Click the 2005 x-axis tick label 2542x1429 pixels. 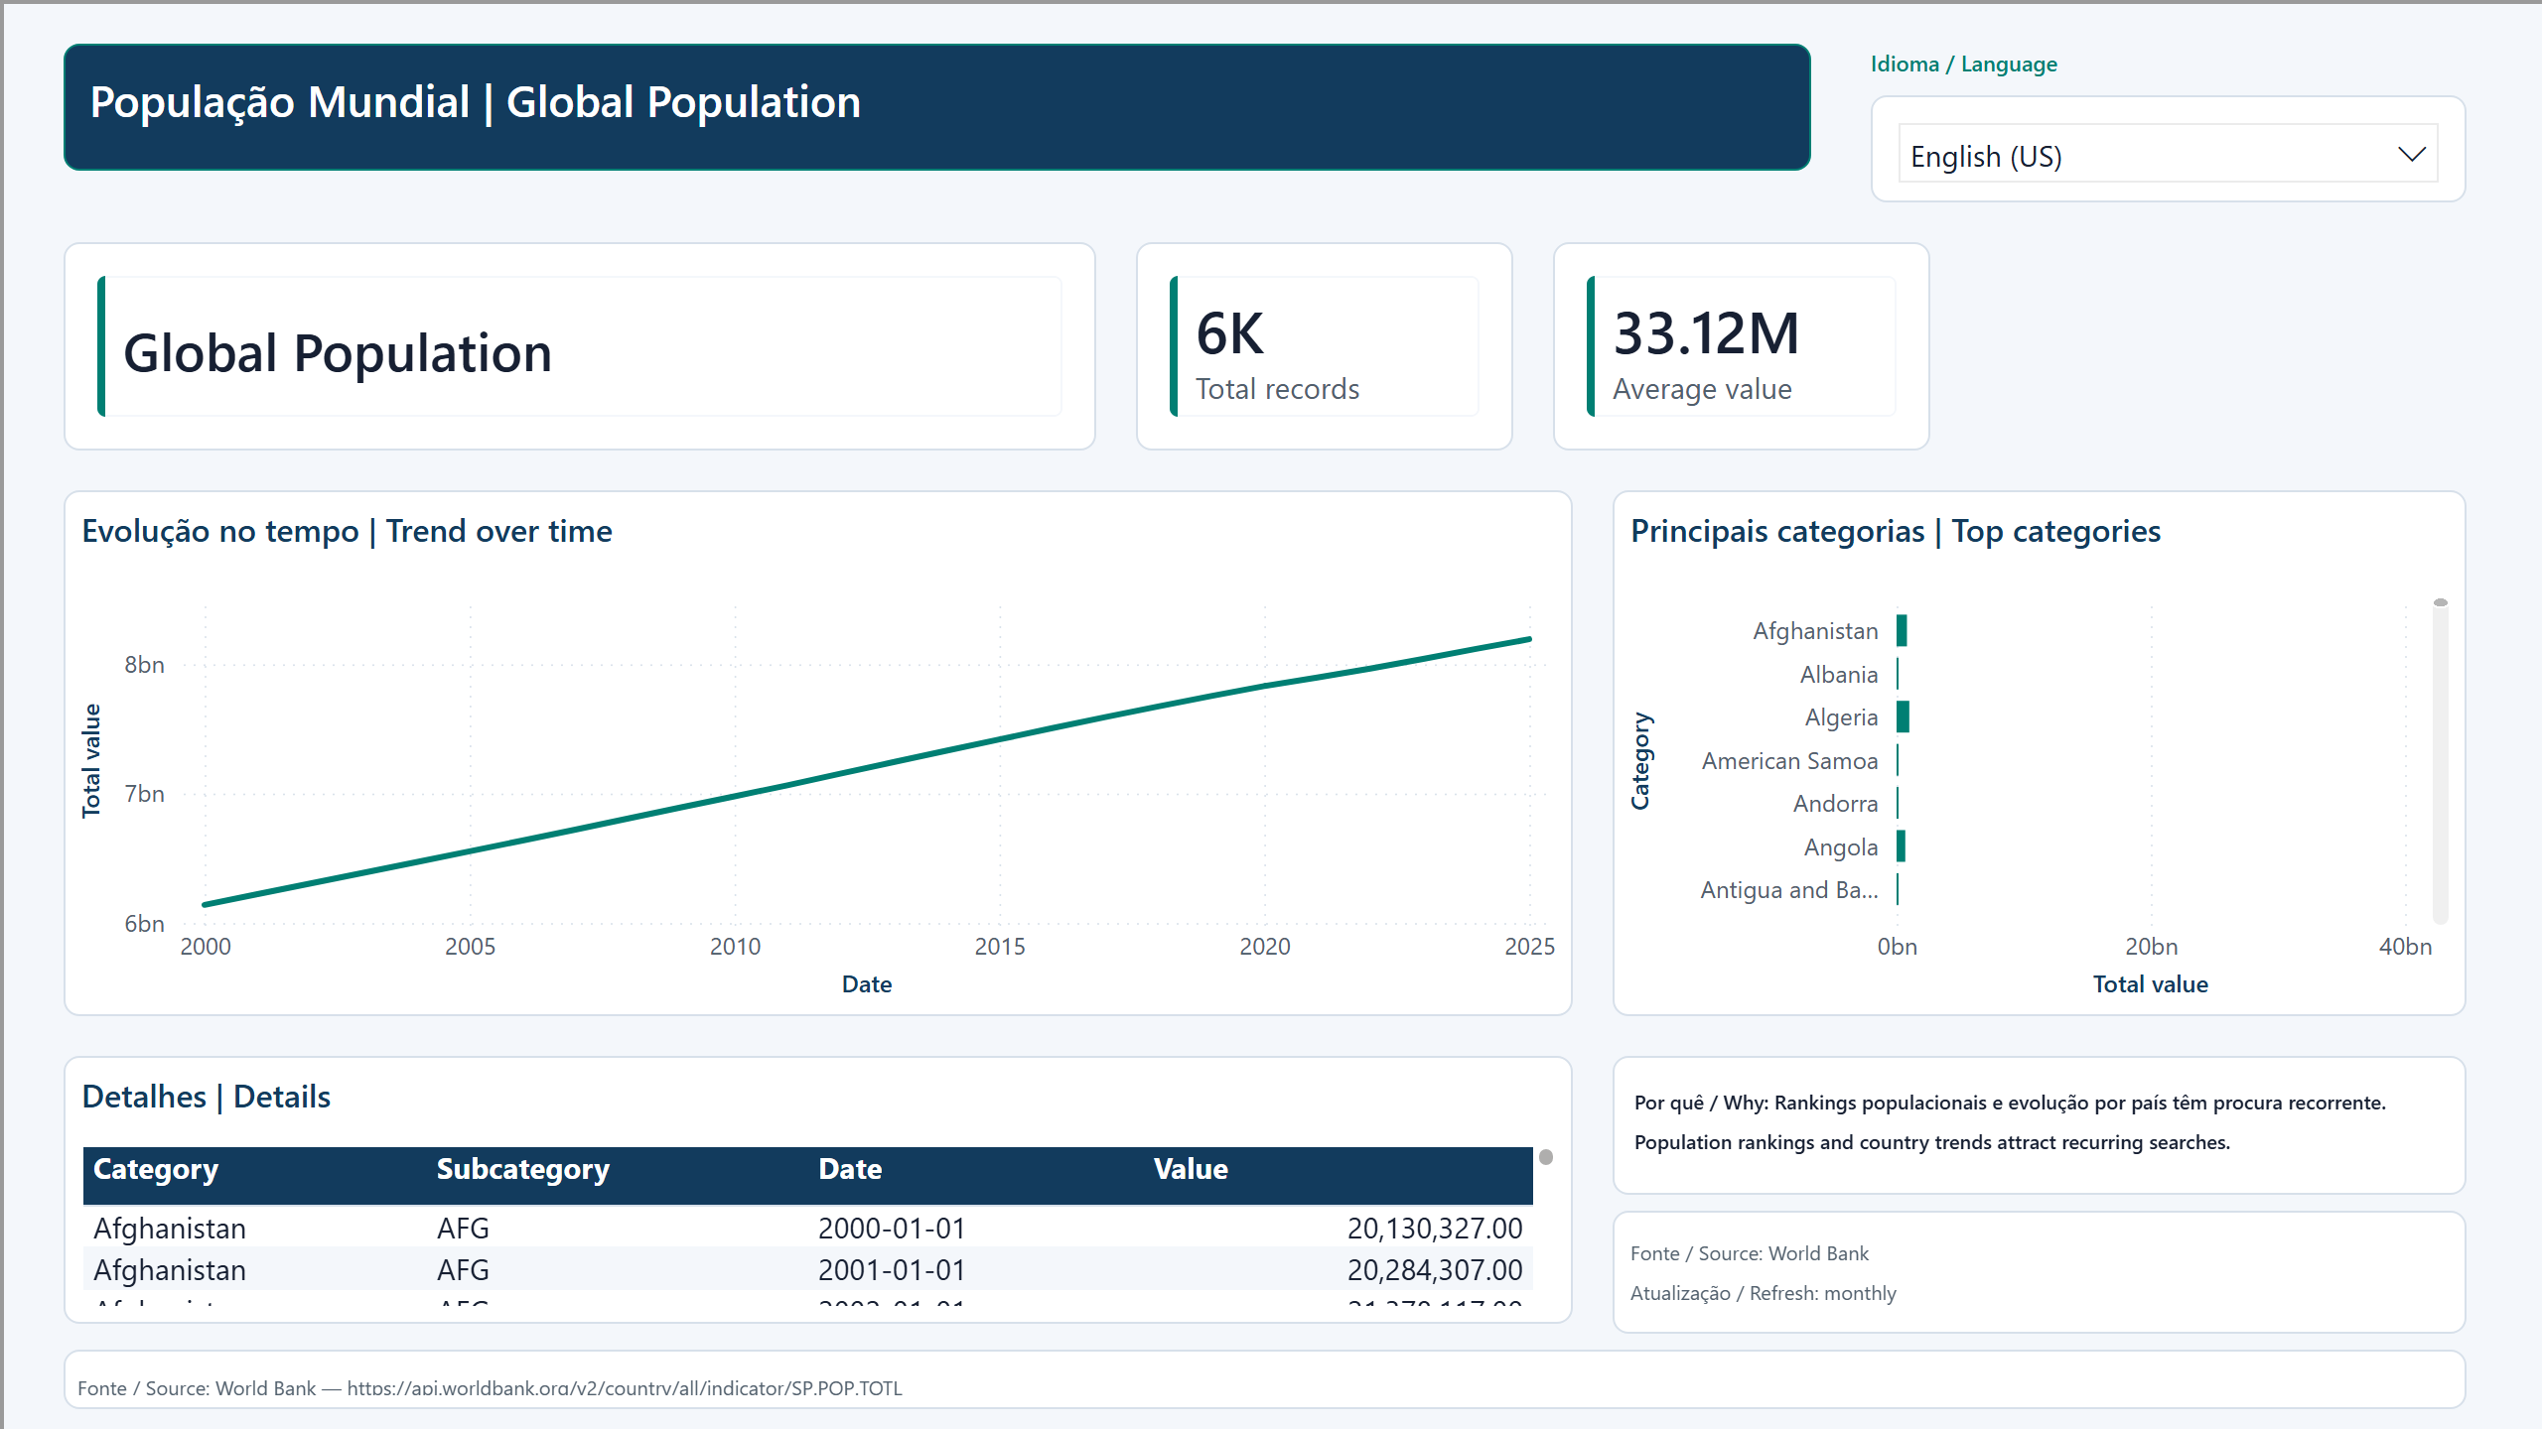470,947
